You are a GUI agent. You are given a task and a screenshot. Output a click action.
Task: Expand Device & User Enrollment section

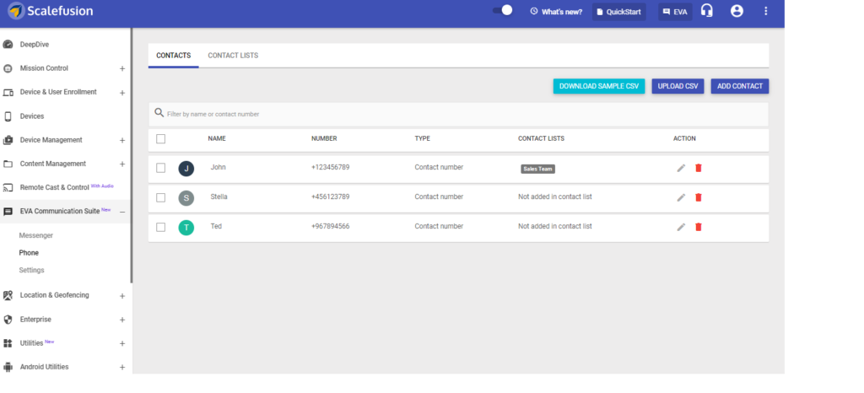(x=122, y=93)
